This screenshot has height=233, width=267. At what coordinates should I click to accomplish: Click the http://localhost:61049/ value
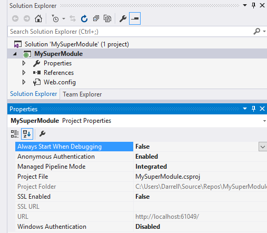click(x=167, y=217)
